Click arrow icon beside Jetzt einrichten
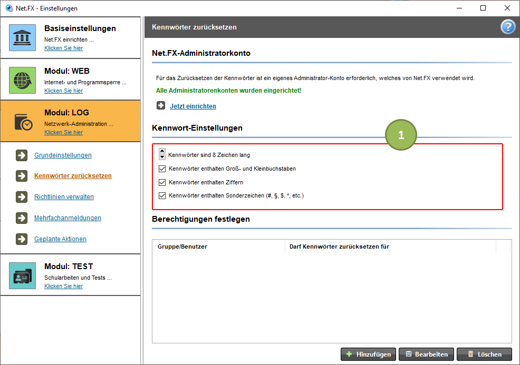 point(161,106)
